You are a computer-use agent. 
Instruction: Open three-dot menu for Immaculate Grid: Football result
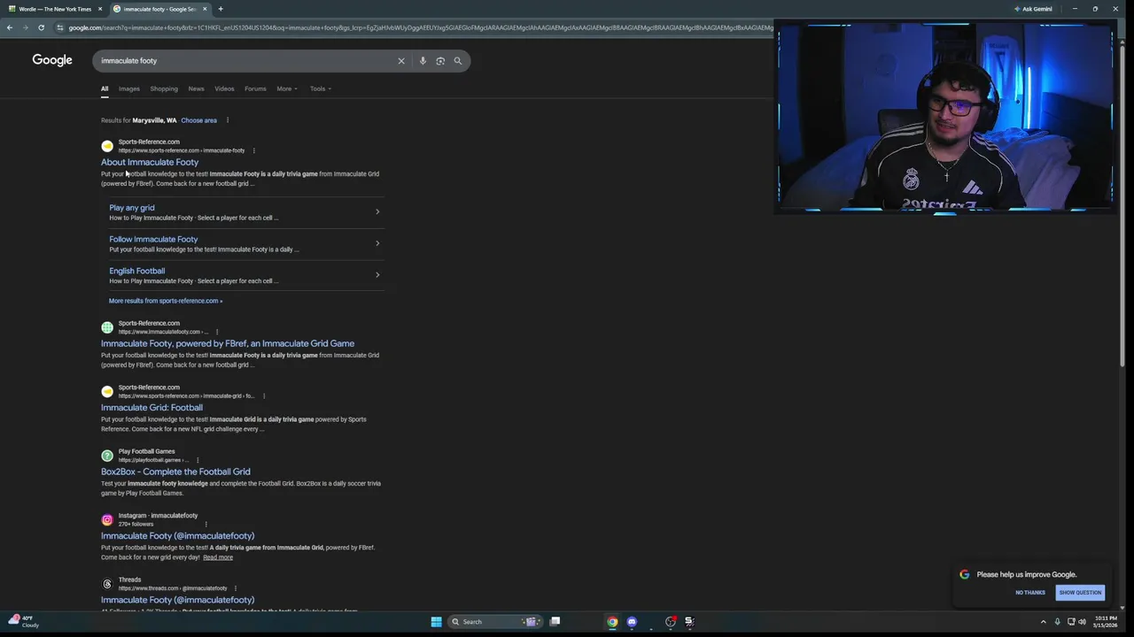point(264,395)
